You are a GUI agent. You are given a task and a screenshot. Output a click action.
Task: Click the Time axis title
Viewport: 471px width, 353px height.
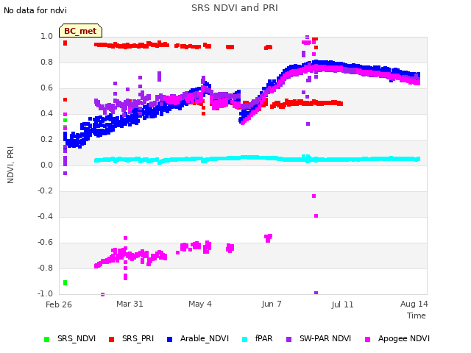[417, 315]
